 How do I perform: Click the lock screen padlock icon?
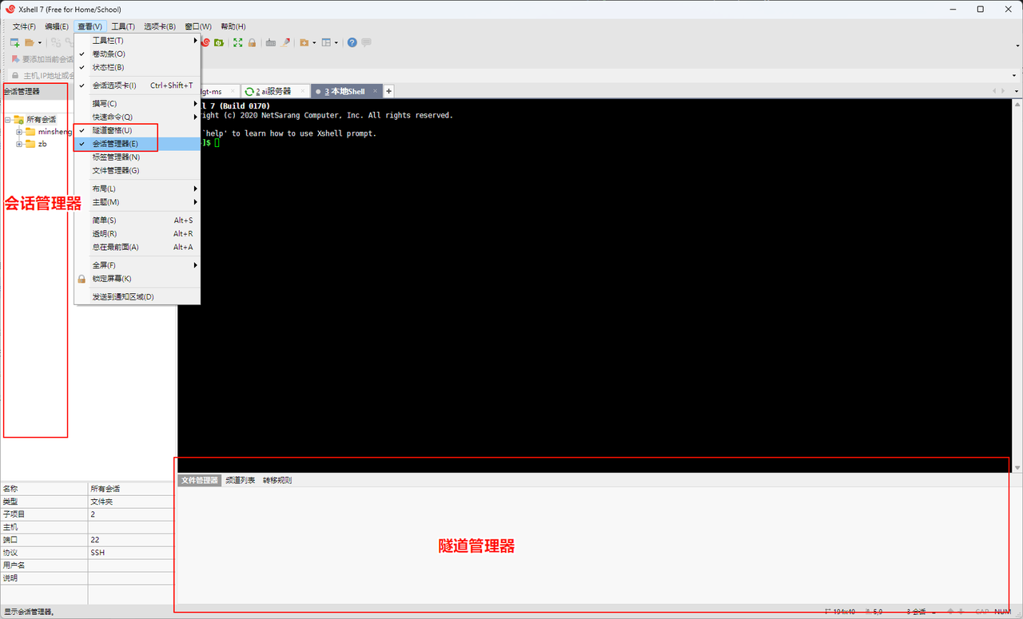pos(252,42)
